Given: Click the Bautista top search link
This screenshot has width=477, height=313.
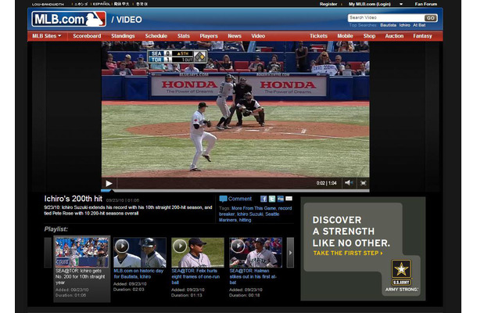Looking at the screenshot, I should [388, 25].
